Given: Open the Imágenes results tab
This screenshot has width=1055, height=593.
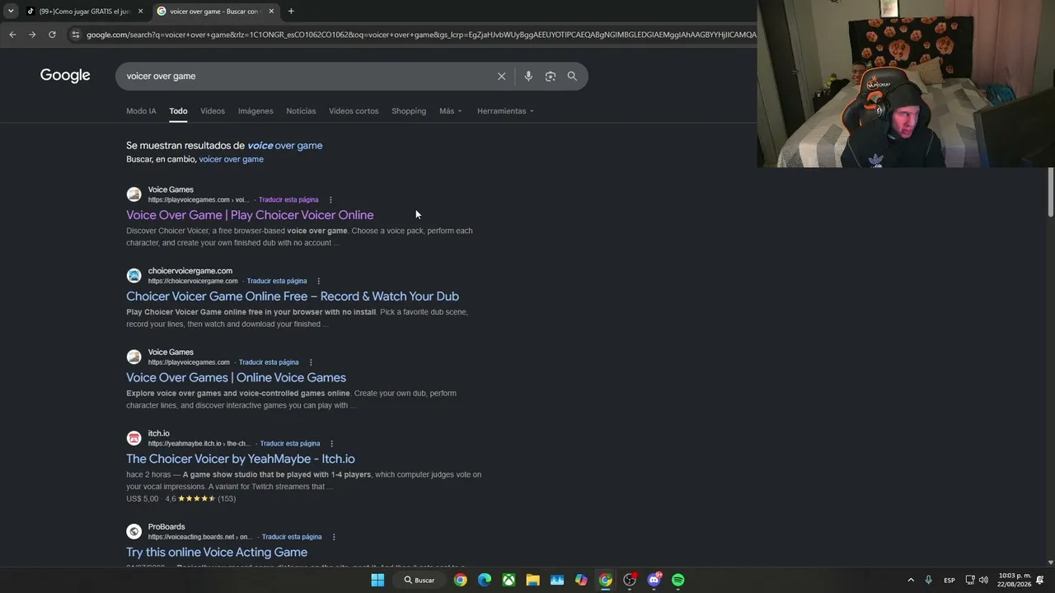Looking at the screenshot, I should click(256, 111).
